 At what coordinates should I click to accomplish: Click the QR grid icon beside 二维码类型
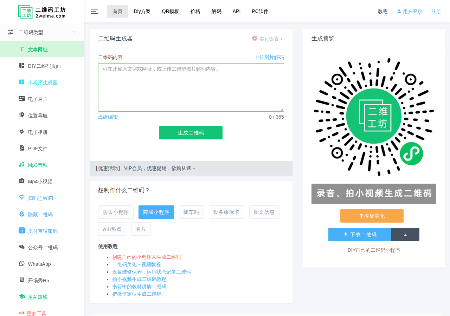pos(11,32)
